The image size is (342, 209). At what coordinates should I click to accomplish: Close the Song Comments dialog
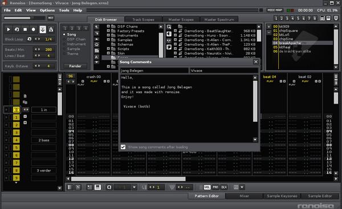pos(256,62)
